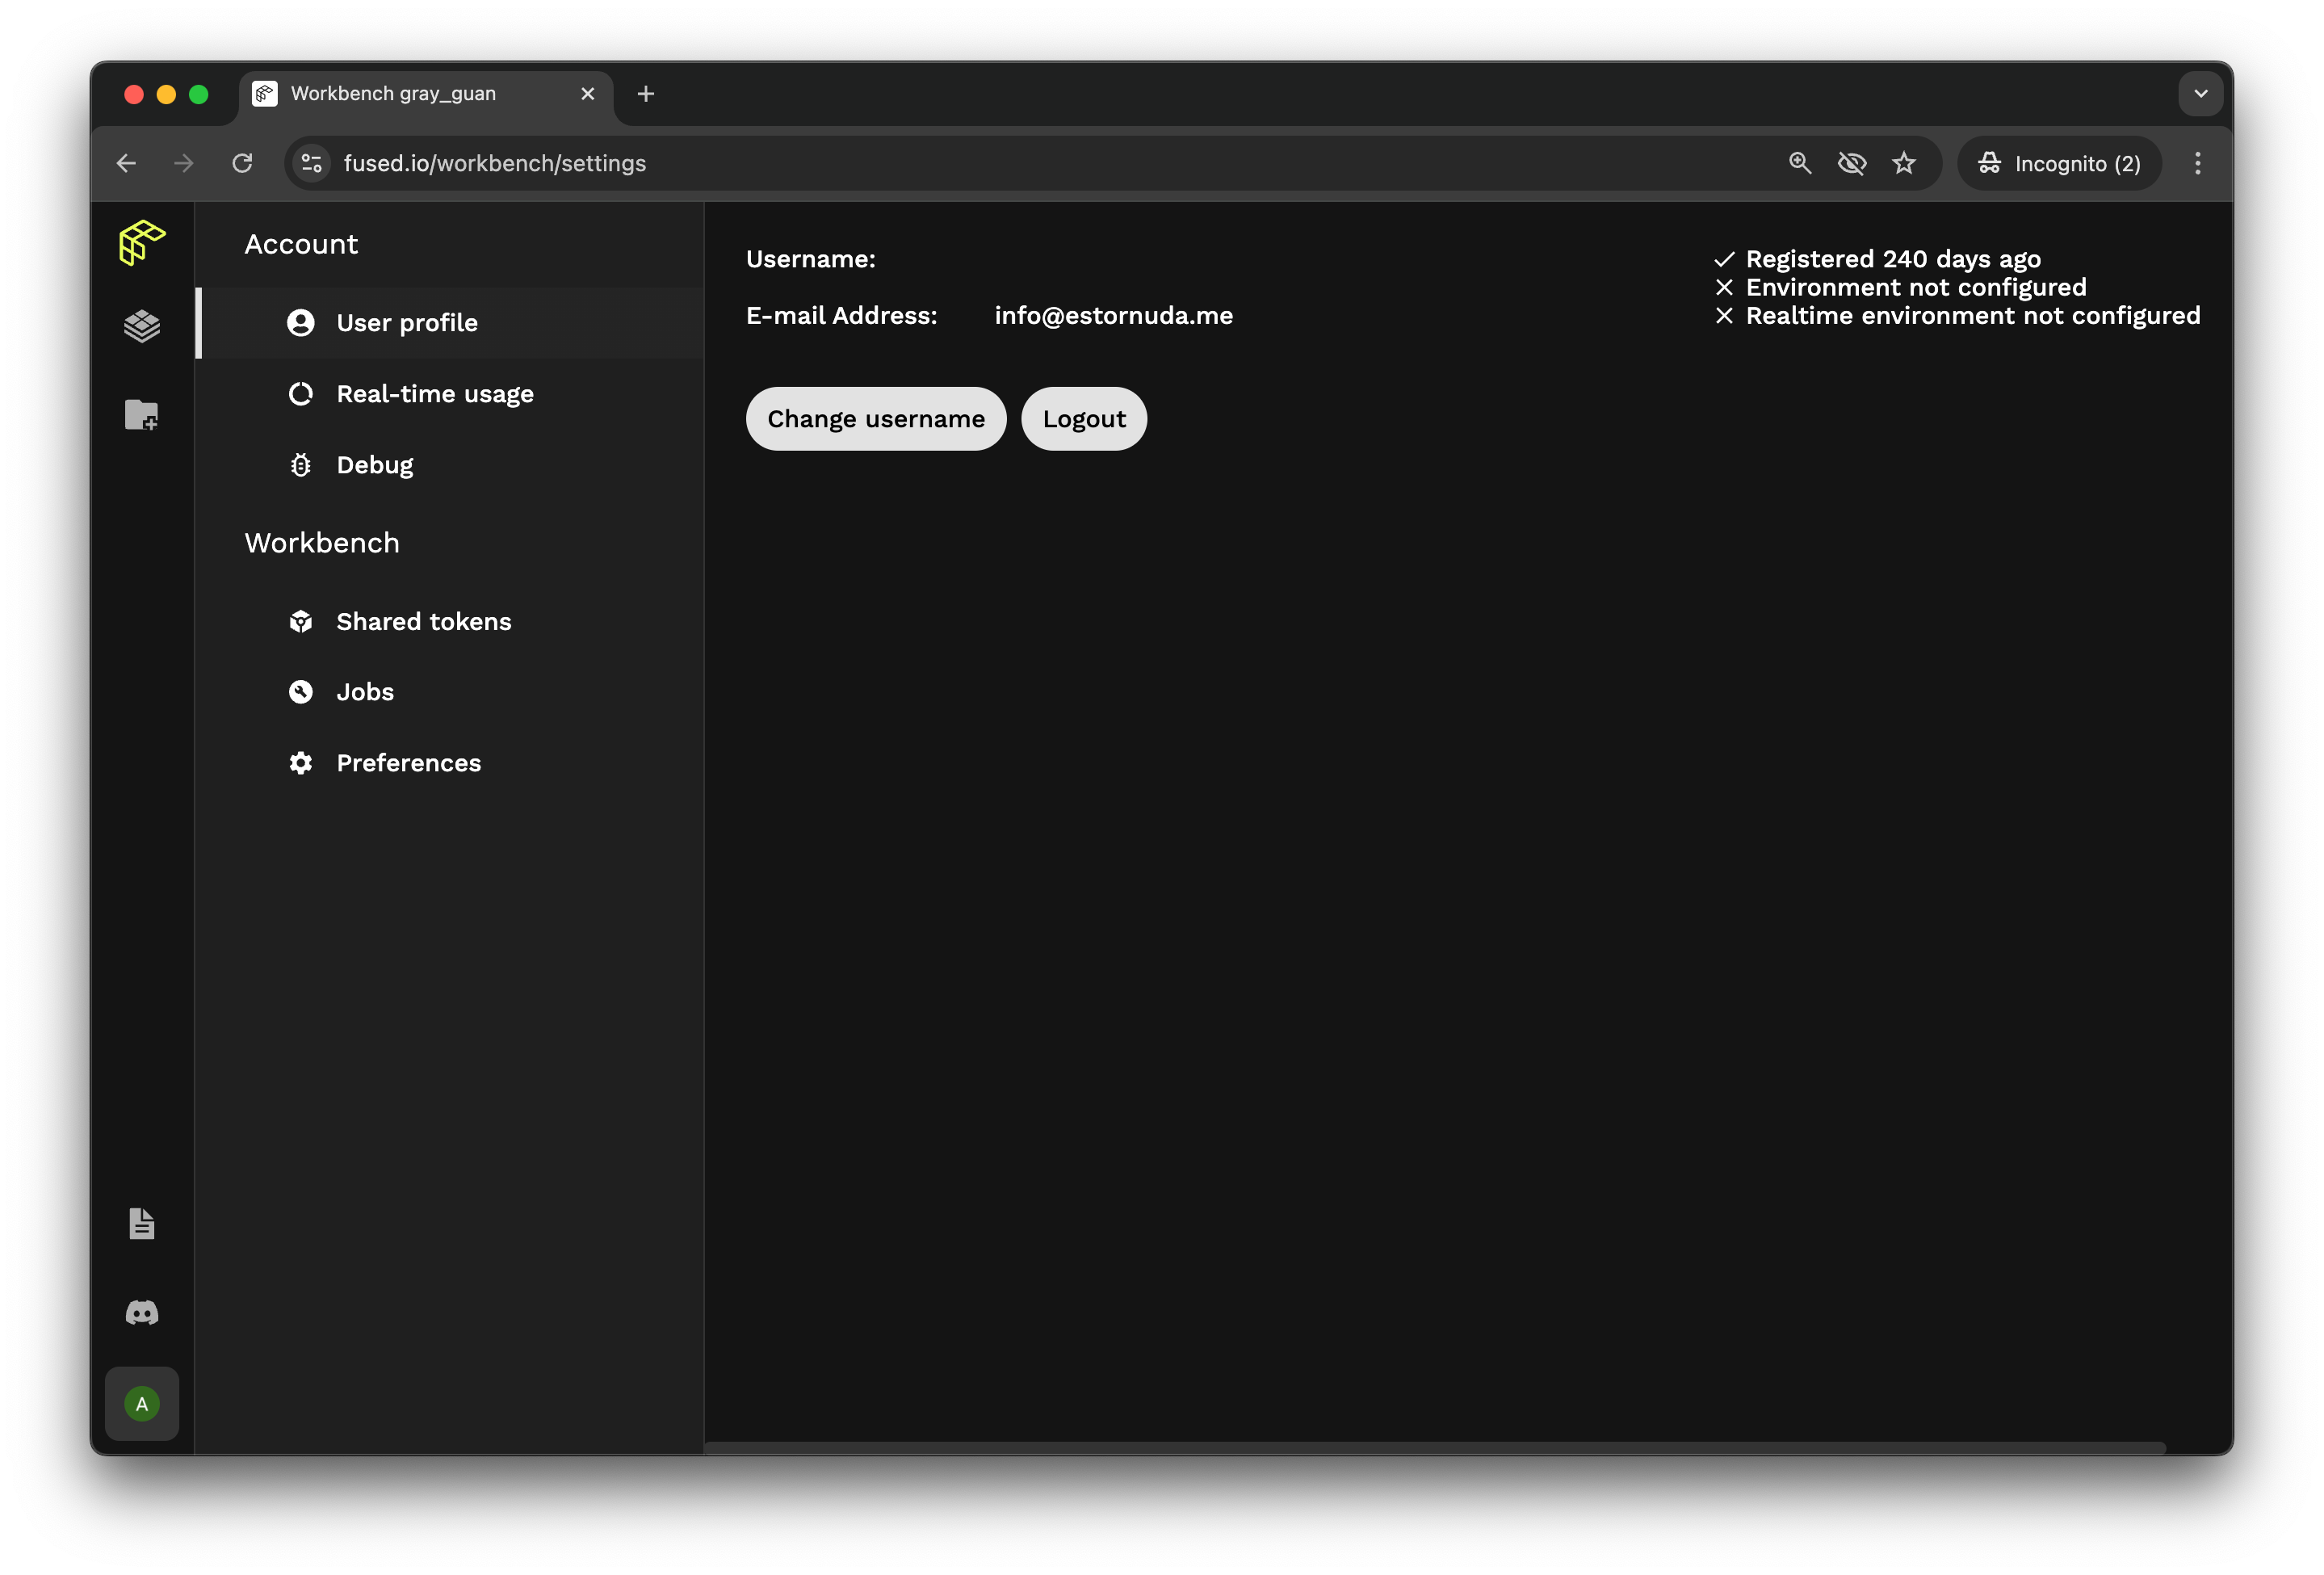The image size is (2324, 1575).
Task: Click the site info icon in address bar
Action: point(312,163)
